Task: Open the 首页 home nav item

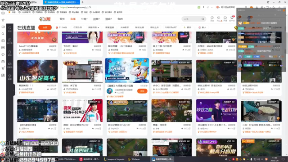Action: point(62,19)
